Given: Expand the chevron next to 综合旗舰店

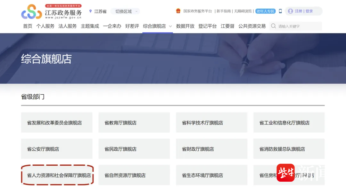Looking at the screenshot, I should (x=170, y=26).
